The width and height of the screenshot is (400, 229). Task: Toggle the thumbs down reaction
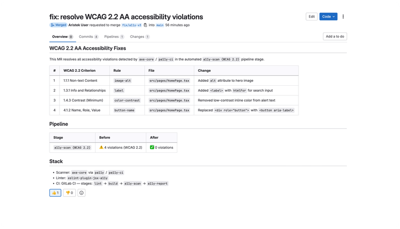tap(69, 193)
